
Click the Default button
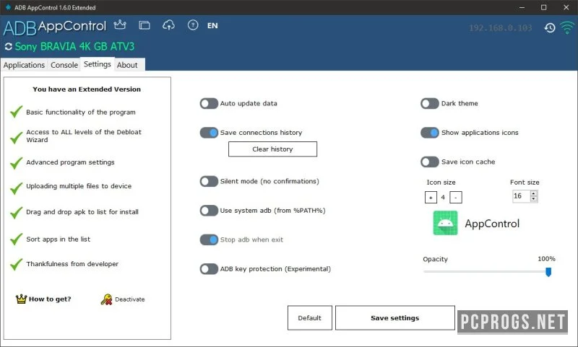310,318
